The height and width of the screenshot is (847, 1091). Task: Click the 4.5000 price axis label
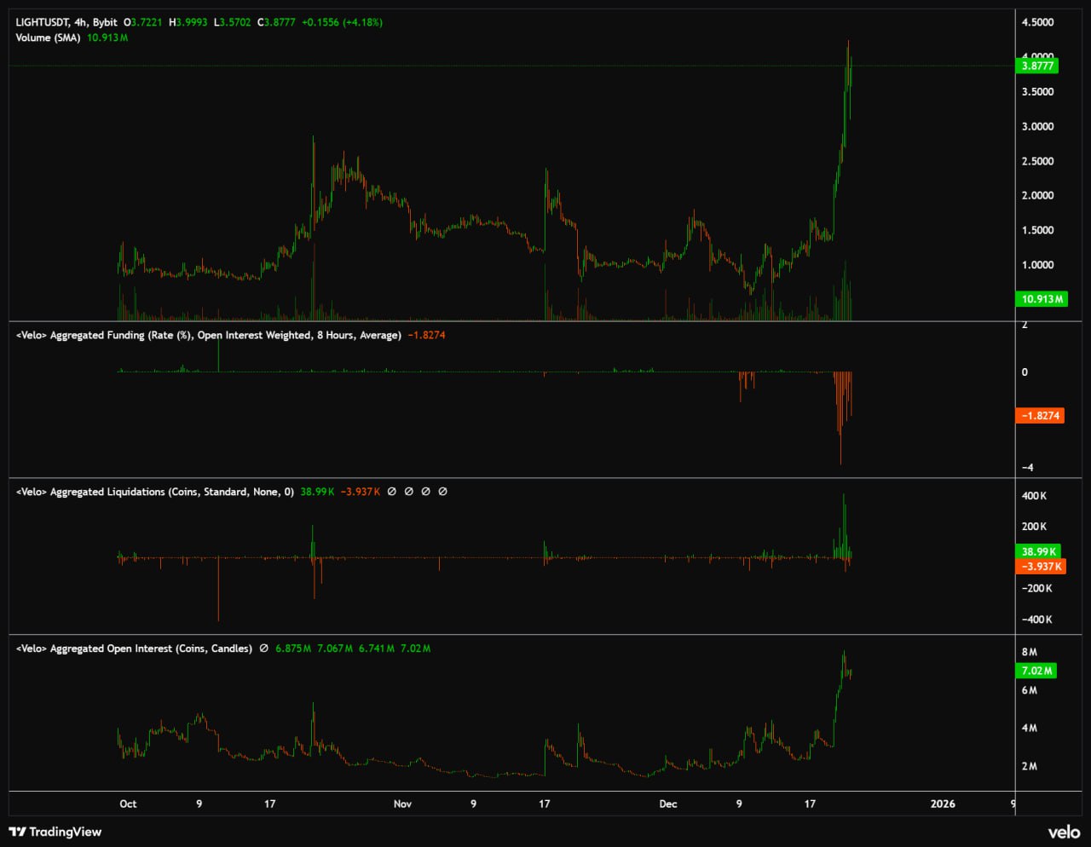[x=1037, y=22]
